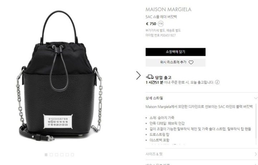Image resolution: width=258 pixels, height=165 pixels.
Task: Add item with 쇼핑백에 담기 button
Action: point(175,52)
